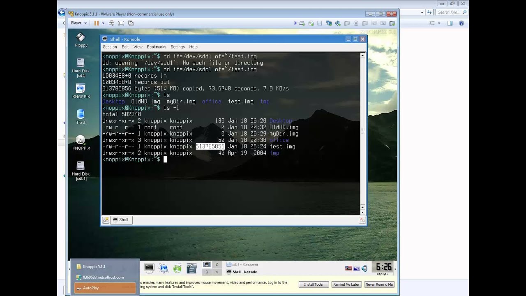Click Konsole scrollbar down arrow
526x296 pixels.
pos(362,212)
